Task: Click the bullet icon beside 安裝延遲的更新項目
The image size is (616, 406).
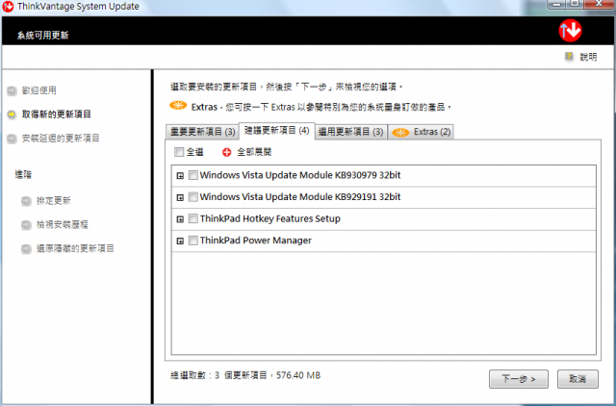Action: 12,139
